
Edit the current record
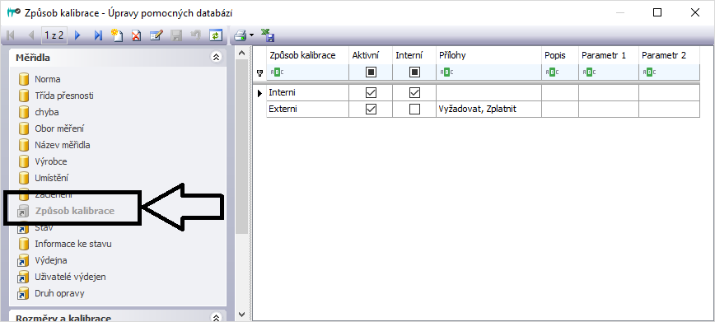pos(156,35)
